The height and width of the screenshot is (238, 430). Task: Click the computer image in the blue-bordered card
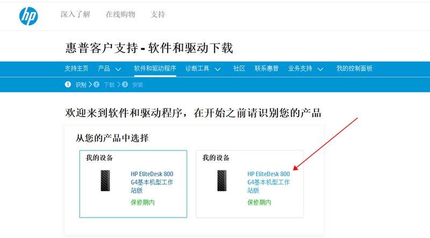pos(105,181)
